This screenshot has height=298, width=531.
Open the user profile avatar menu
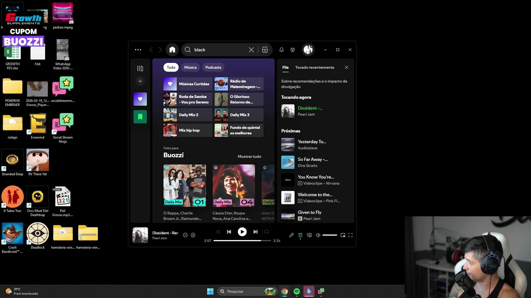(308, 50)
